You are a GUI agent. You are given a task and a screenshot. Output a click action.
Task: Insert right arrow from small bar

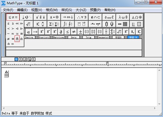coord(35,32)
